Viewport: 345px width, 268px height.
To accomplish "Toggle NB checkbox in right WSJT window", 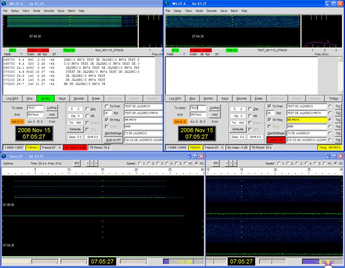I will (x=250, y=116).
